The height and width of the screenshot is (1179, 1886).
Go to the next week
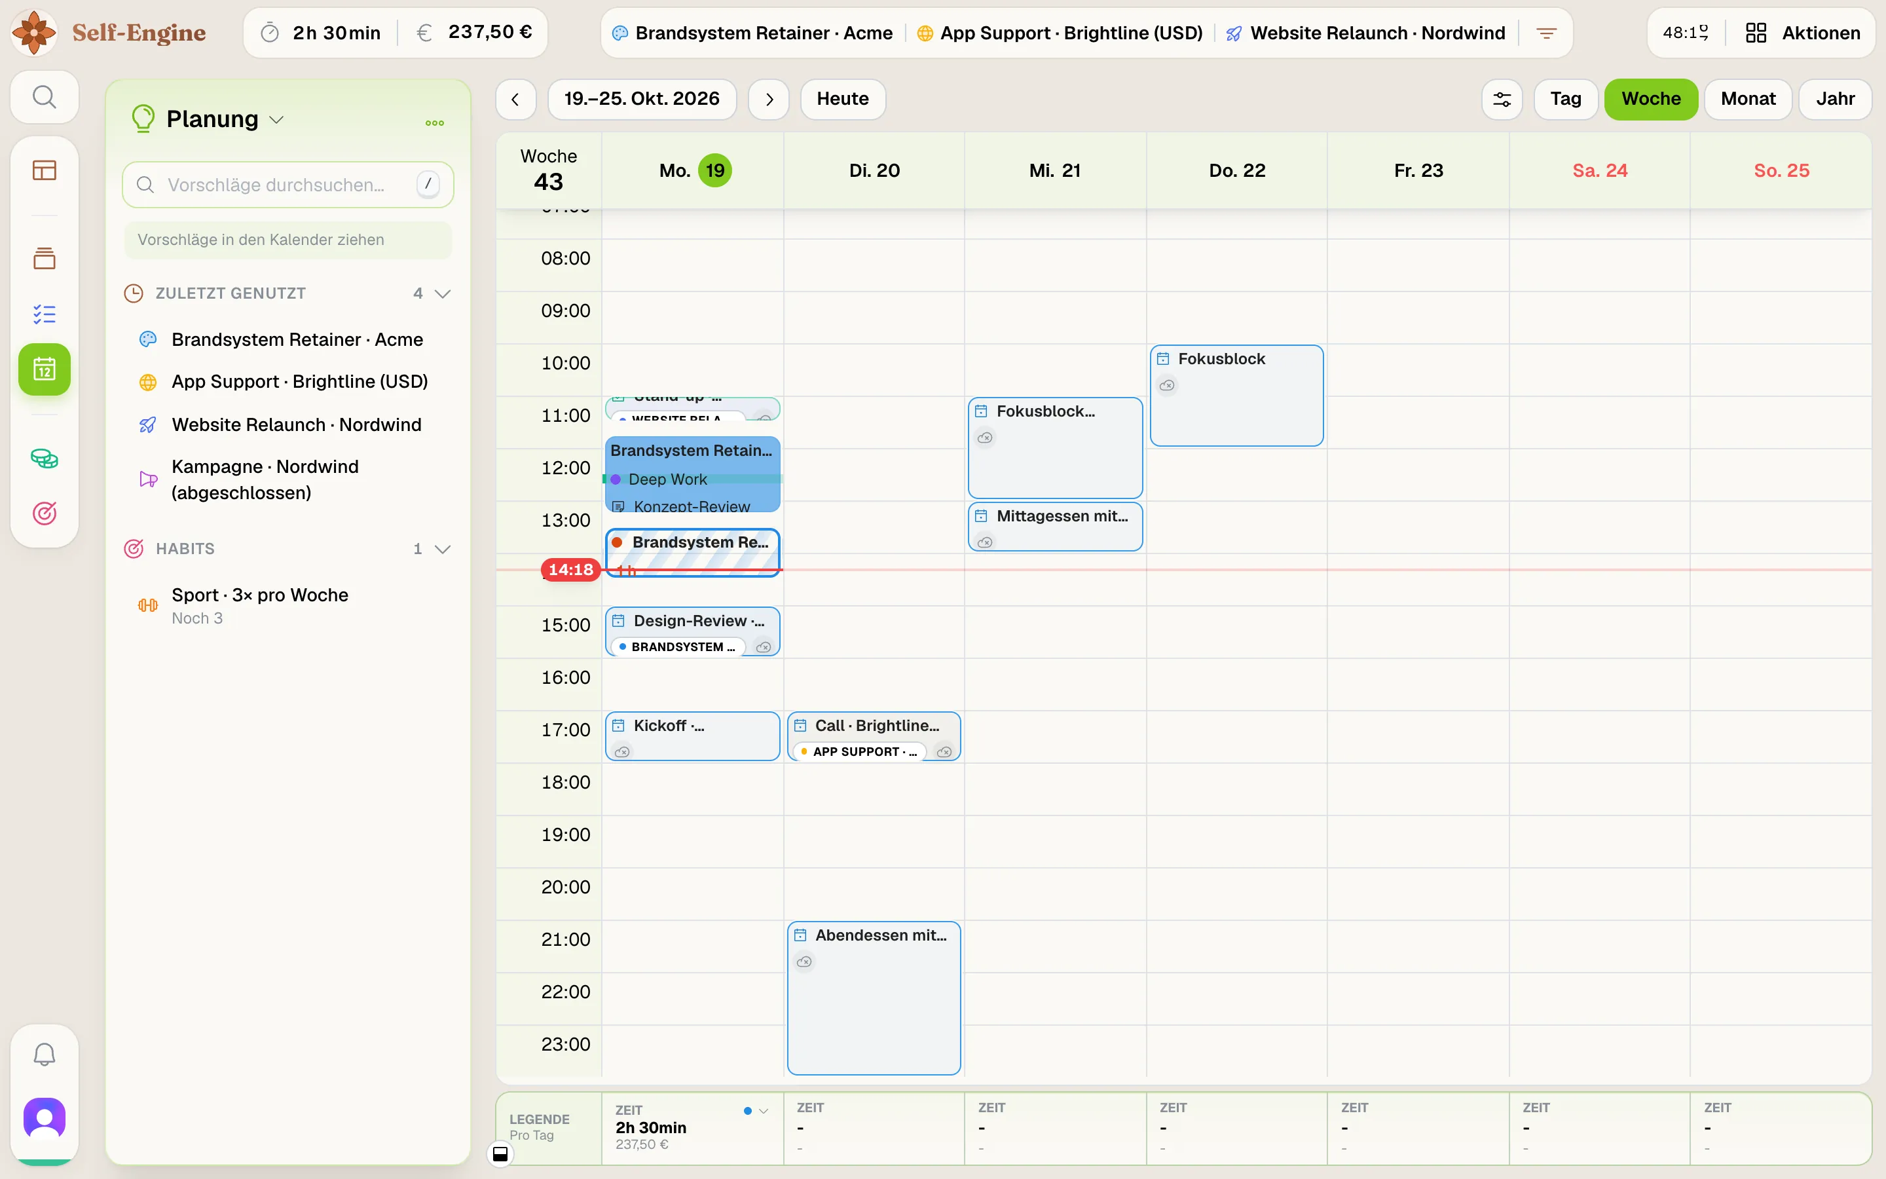tap(768, 99)
